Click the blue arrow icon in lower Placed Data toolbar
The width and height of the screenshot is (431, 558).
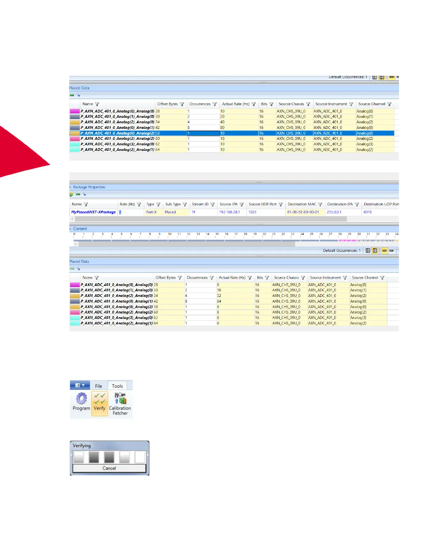[79, 269]
